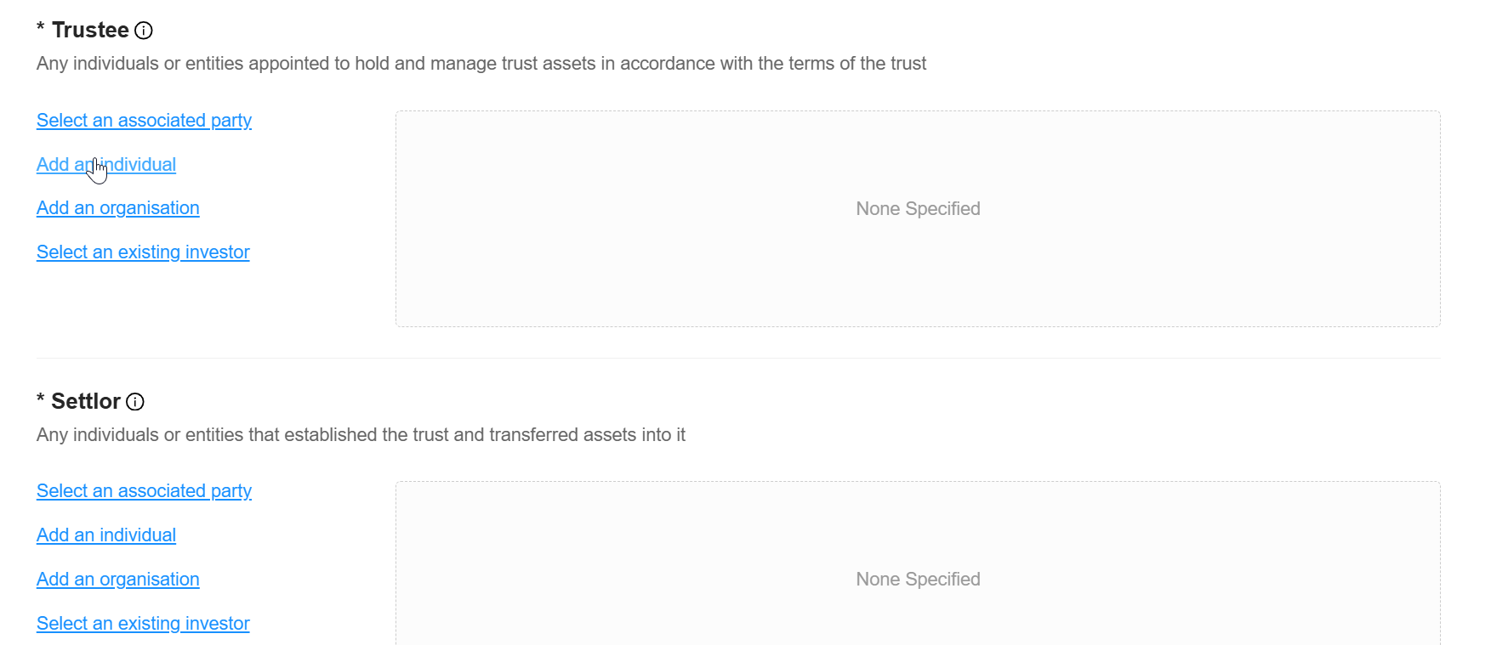This screenshot has height=645, width=1491.
Task: Click the info icon beside Trustee
Action: click(x=144, y=31)
